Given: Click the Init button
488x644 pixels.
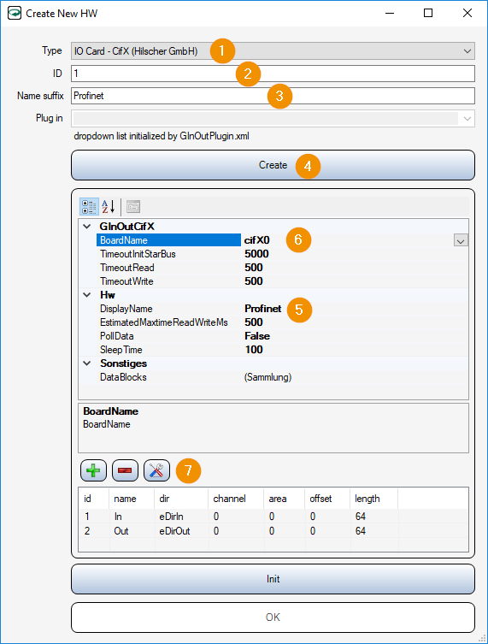Looking at the screenshot, I should [273, 579].
